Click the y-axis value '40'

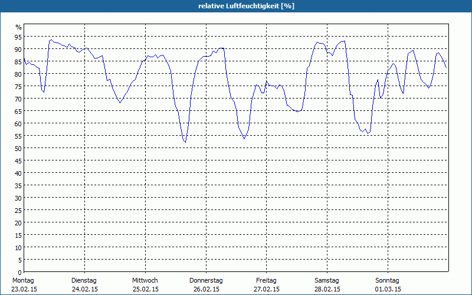18,173
